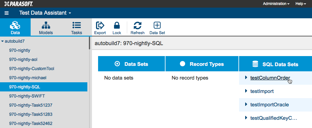The height and width of the screenshot is (128, 312).
Task: Open the Data tab
Action: pyautogui.click(x=15, y=27)
